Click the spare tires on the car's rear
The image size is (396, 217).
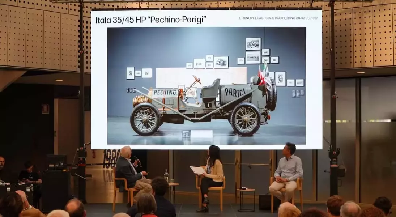point(271,96)
